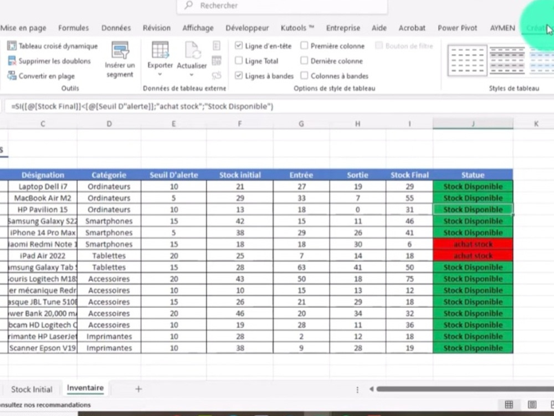Open the Développeur tab
The image size is (554, 416).
tap(247, 28)
